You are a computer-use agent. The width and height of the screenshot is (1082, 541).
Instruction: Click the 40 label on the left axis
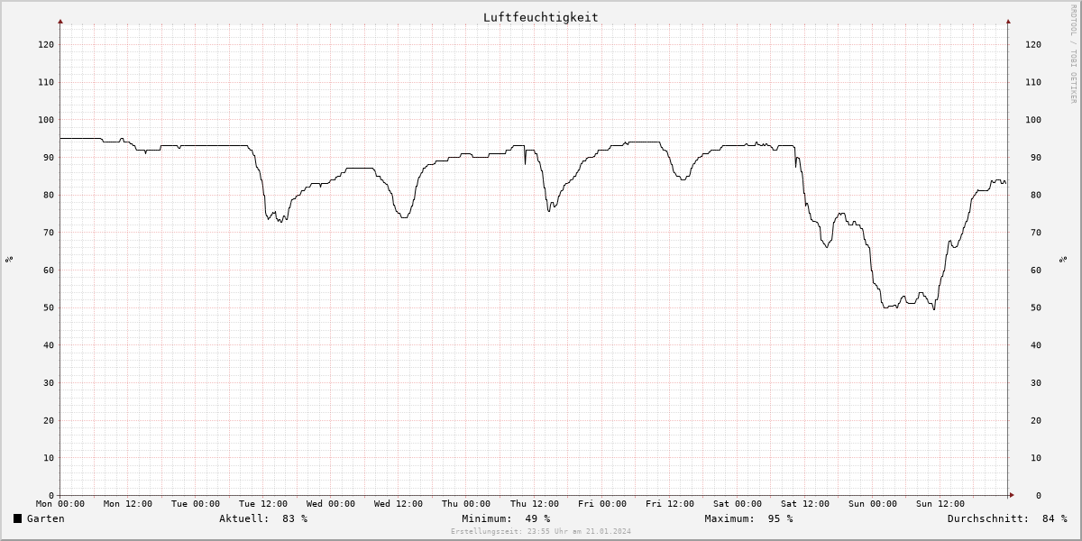point(50,345)
